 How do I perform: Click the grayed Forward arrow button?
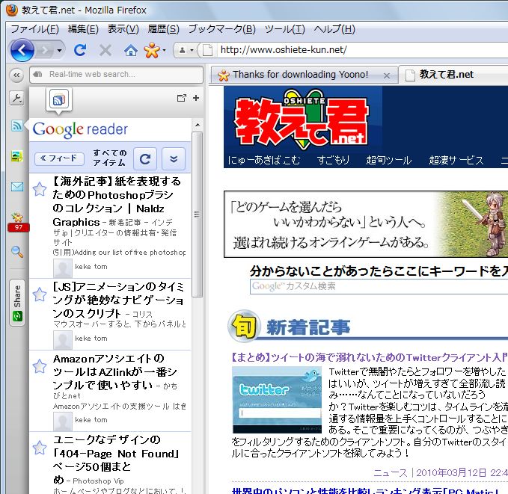tap(45, 50)
